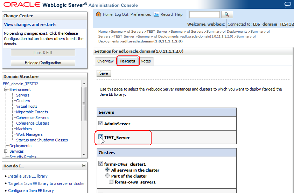Uncheck the AdminServer checkbox
This screenshot has height=193, width=294.
101,123
